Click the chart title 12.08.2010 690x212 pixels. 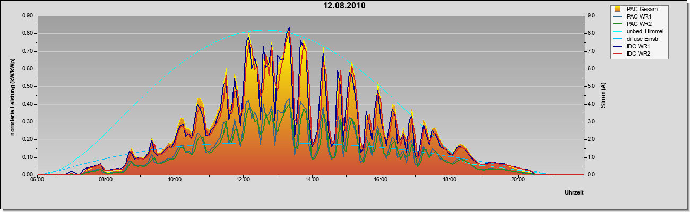click(344, 6)
